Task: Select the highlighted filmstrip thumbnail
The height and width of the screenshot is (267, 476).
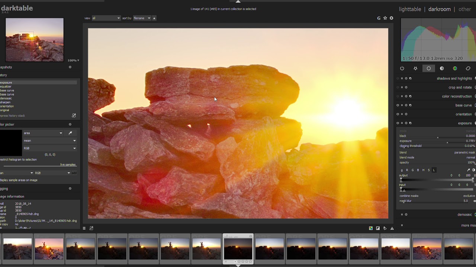Action: (x=238, y=248)
